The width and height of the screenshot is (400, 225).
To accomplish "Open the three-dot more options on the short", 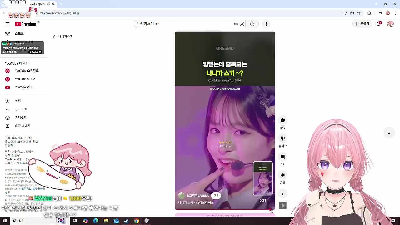I will (283, 193).
